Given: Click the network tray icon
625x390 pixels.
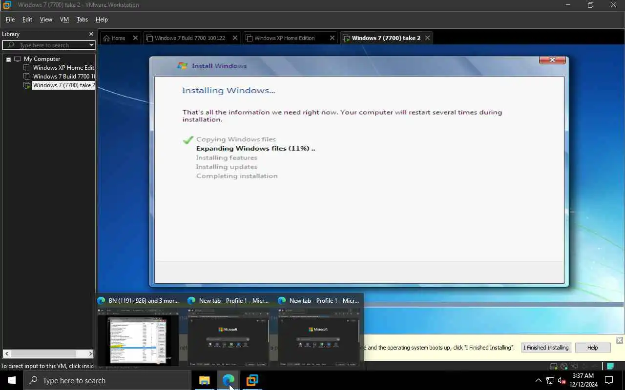Looking at the screenshot, I should click(550, 380).
